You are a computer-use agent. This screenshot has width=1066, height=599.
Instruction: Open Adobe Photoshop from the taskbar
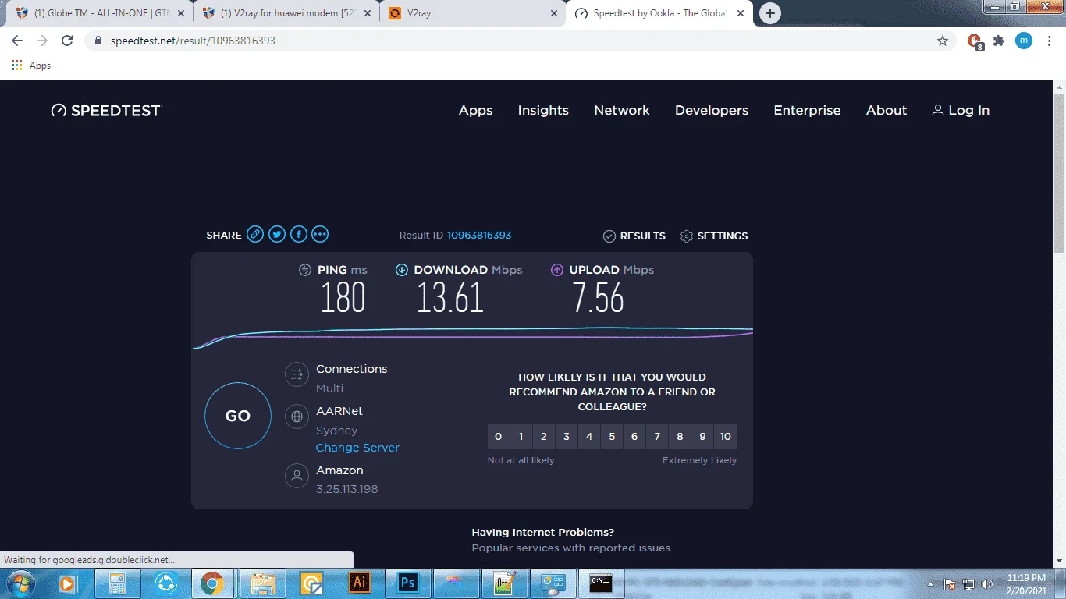[408, 583]
